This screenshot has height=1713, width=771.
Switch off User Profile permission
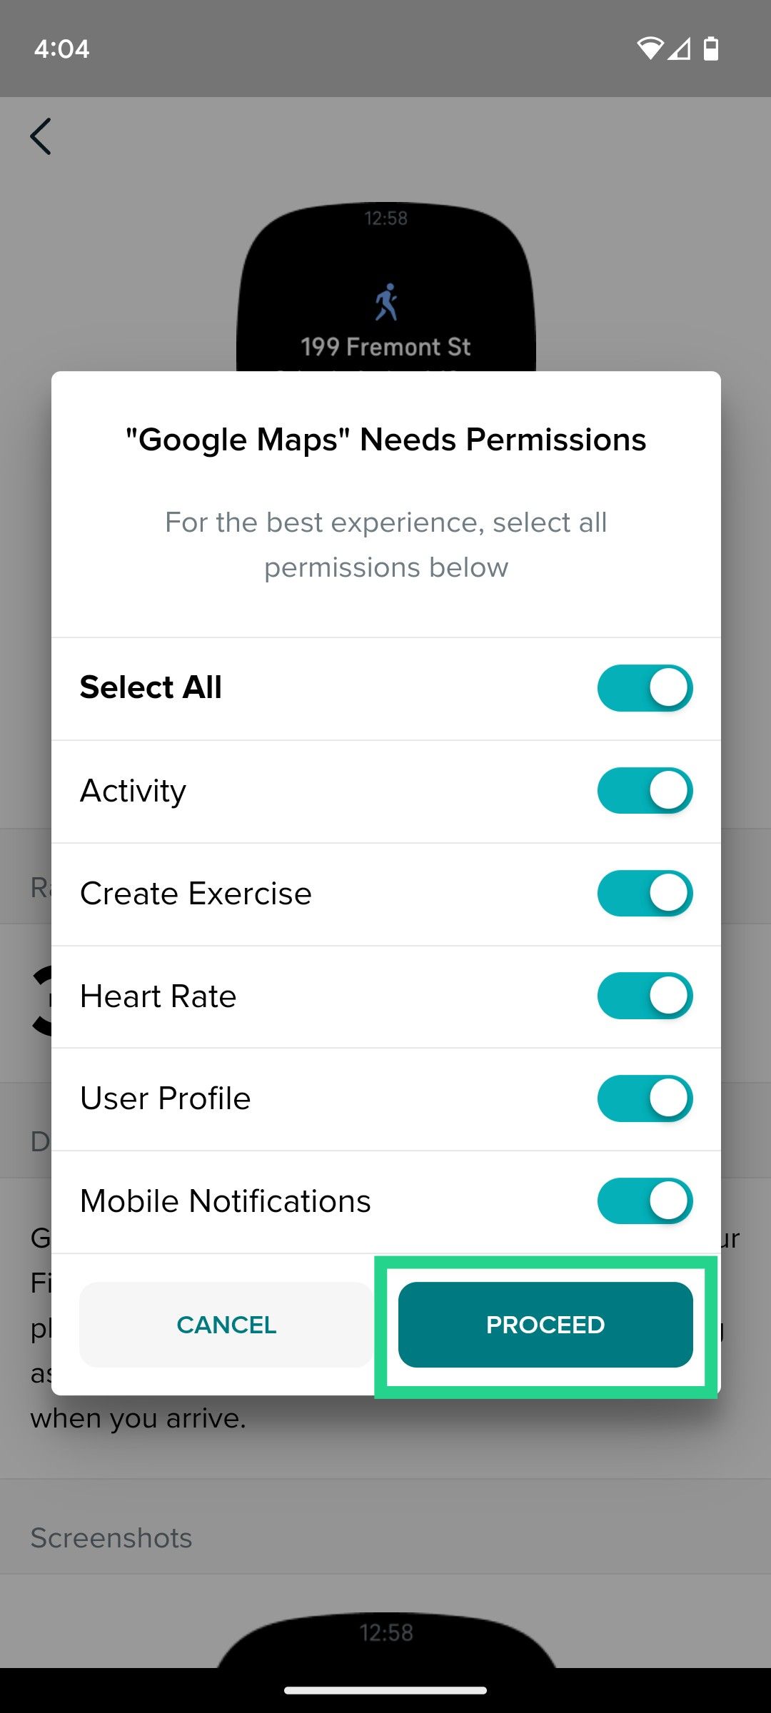tap(645, 1098)
